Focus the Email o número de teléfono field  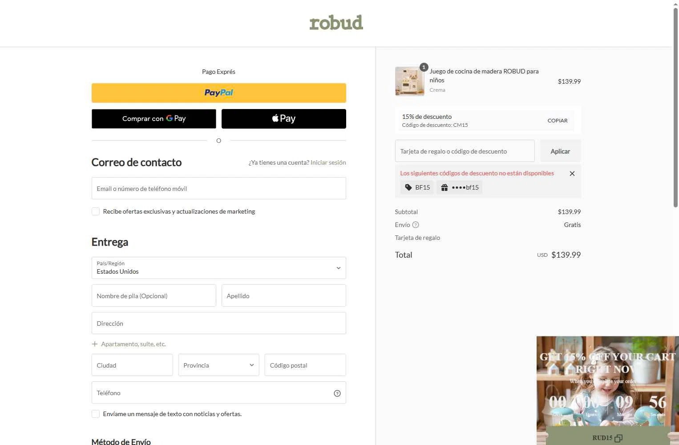point(218,188)
